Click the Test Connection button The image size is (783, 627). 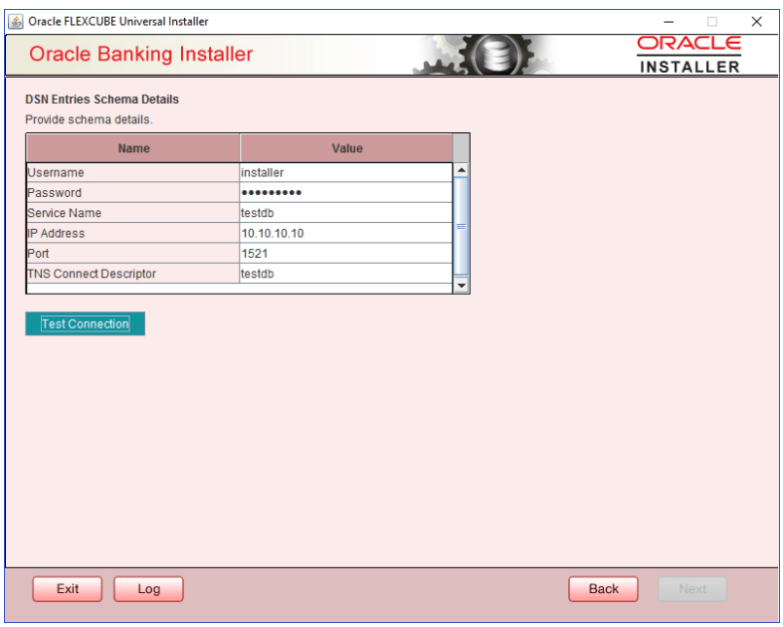pos(85,323)
